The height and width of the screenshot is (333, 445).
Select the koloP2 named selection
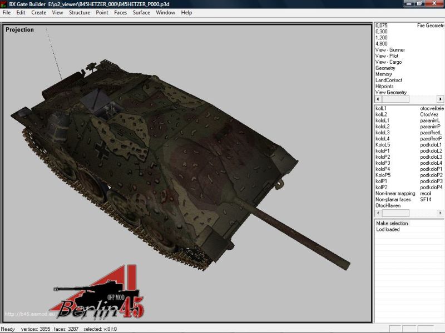383,157
